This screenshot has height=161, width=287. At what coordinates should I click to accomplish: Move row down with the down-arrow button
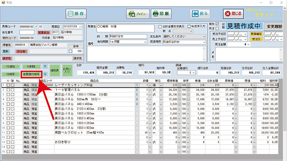coord(45,74)
